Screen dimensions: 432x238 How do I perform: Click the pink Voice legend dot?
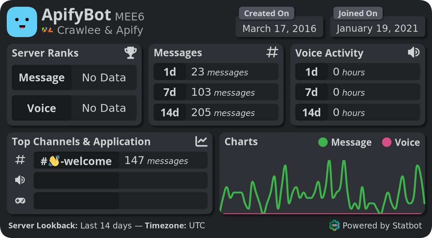tap(386, 142)
